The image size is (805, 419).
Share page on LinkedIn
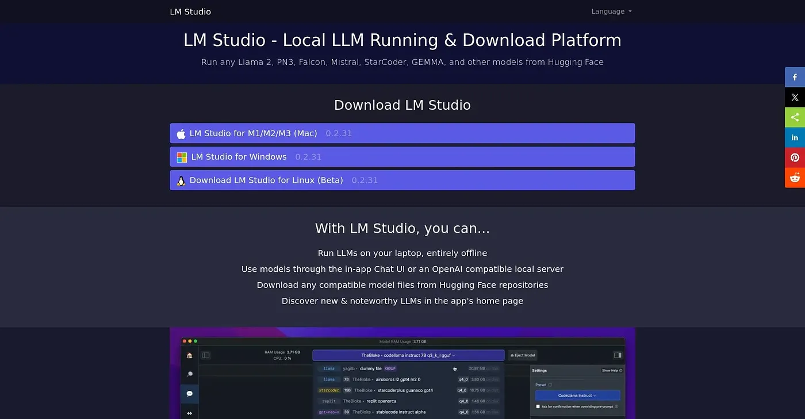(795, 137)
